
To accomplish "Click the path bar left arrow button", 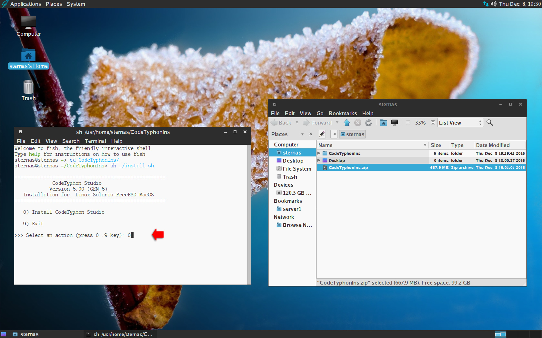I will coord(334,134).
